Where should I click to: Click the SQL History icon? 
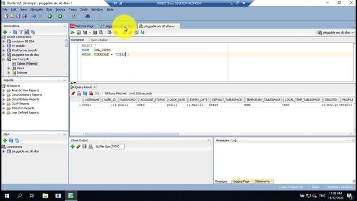[136, 32]
